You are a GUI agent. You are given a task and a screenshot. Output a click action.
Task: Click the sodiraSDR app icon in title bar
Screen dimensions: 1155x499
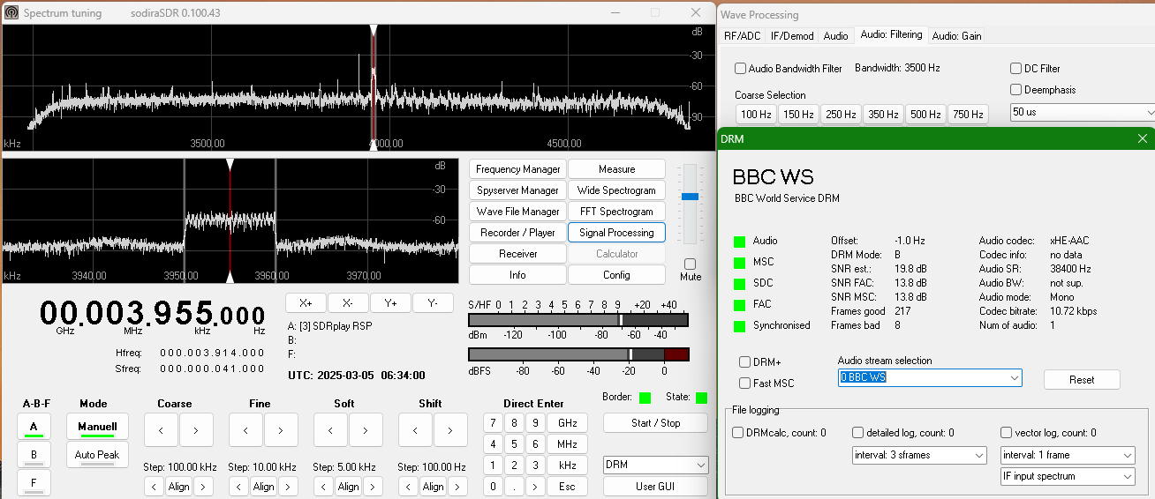[11, 12]
